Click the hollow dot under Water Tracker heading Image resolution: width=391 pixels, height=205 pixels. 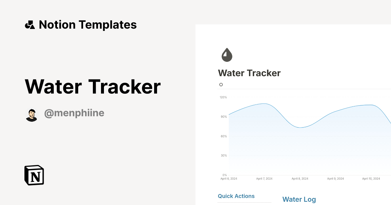221,84
